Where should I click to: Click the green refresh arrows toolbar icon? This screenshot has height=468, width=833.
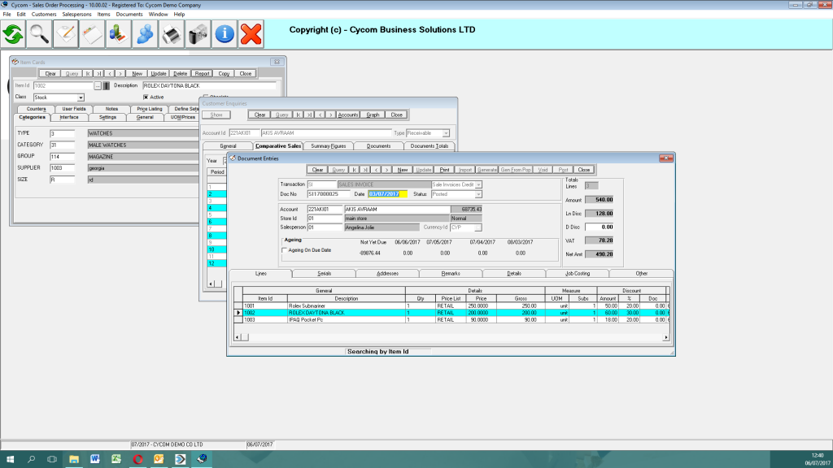tap(13, 34)
